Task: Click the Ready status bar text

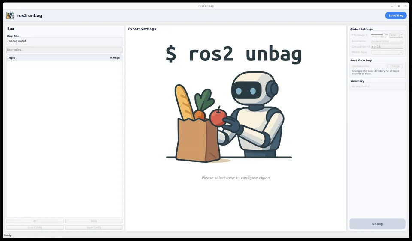Action: [x=8, y=235]
